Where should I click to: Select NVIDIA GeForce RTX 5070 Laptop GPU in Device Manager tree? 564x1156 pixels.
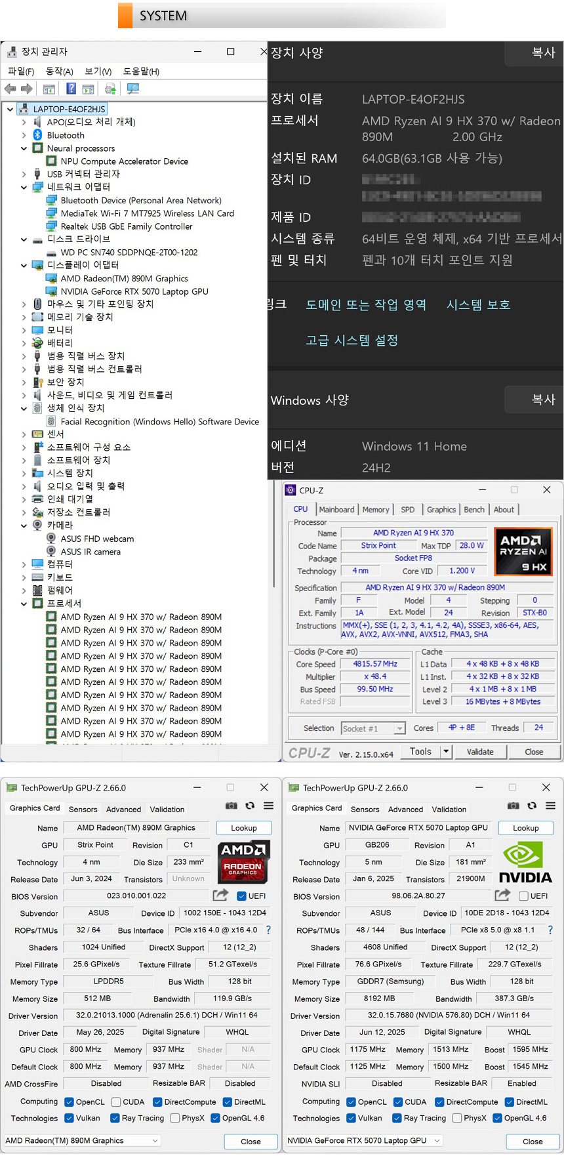point(134,291)
